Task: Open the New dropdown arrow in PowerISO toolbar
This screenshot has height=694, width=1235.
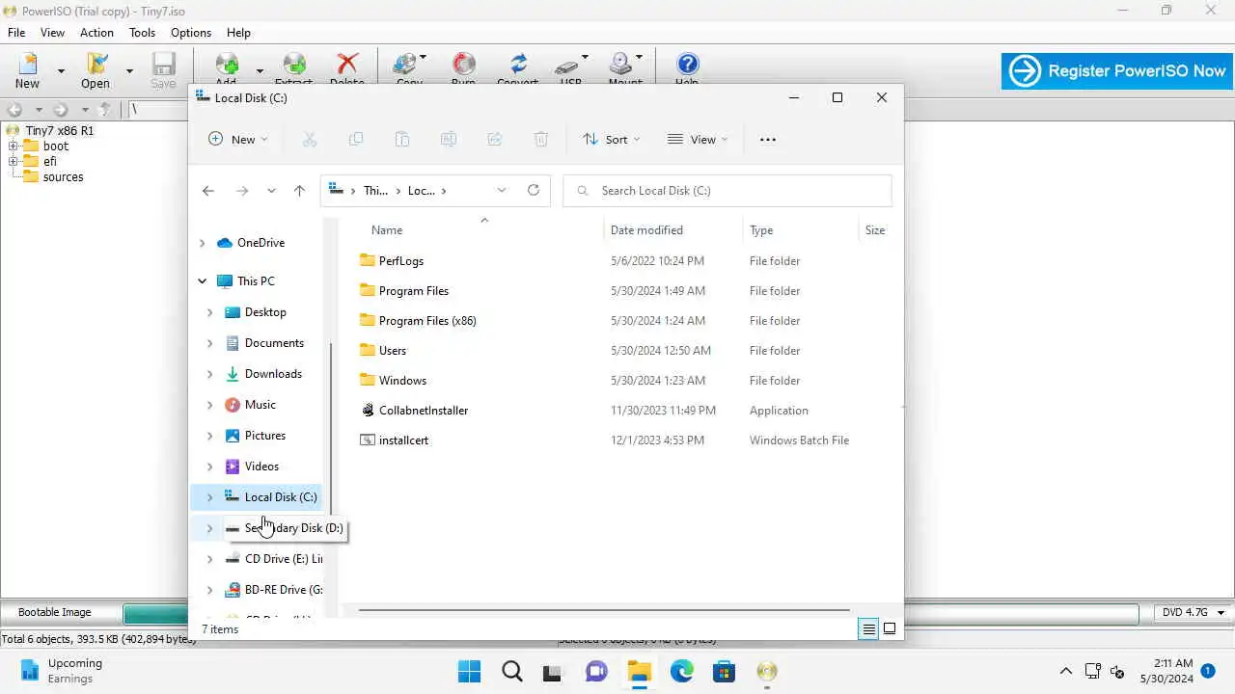Action: pyautogui.click(x=61, y=71)
